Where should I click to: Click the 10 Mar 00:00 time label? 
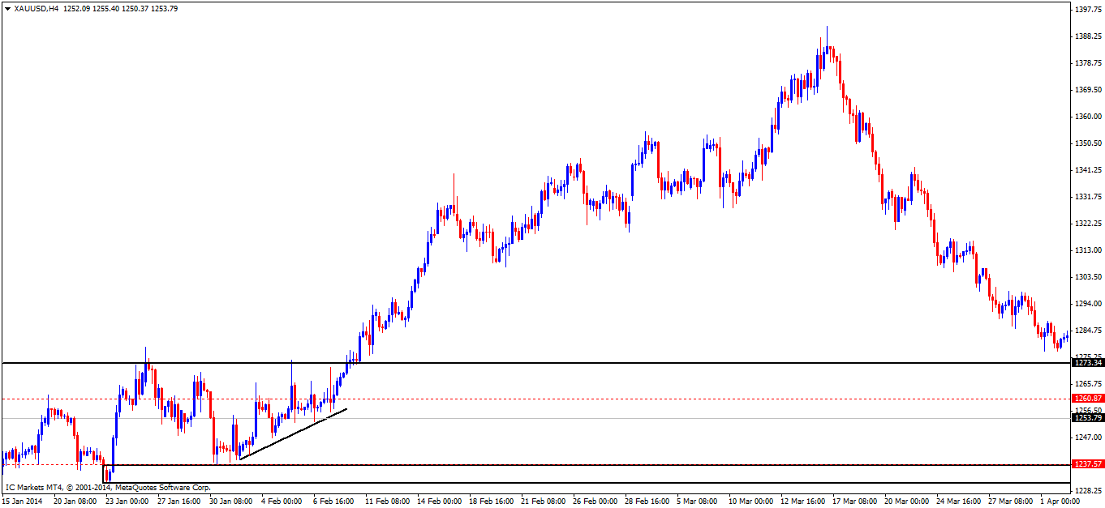point(750,502)
